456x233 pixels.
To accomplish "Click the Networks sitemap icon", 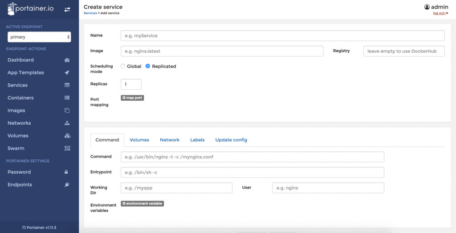I will [67, 123].
